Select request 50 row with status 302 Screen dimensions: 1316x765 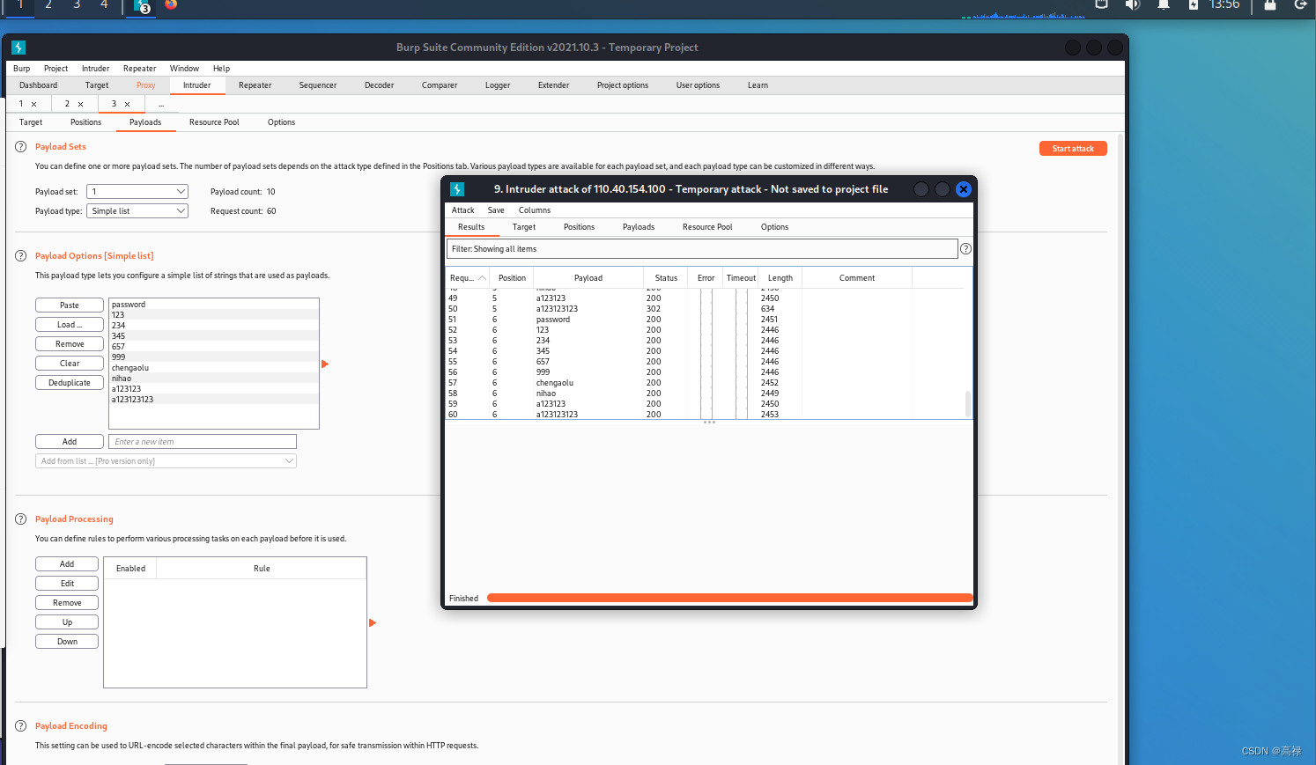pyautogui.click(x=705, y=309)
